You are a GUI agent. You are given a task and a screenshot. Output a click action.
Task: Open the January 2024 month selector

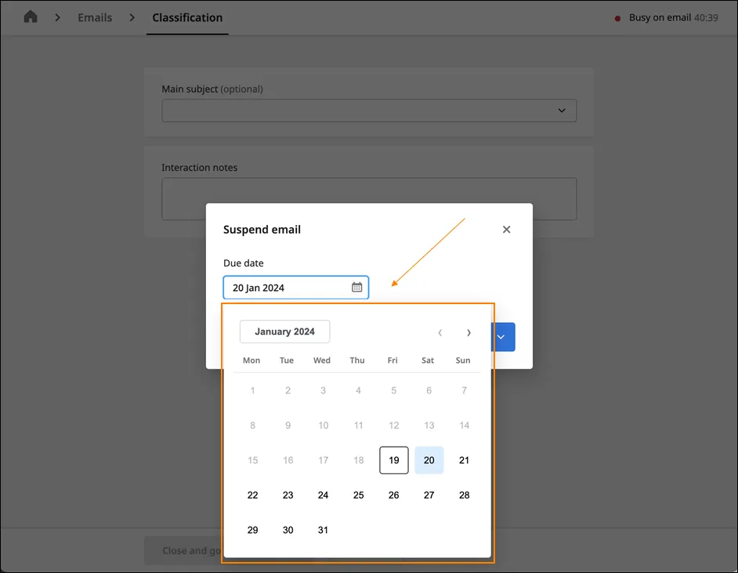click(x=284, y=332)
